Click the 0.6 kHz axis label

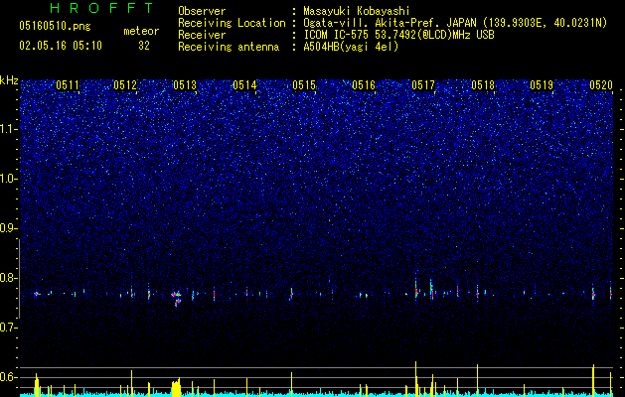click(8, 377)
